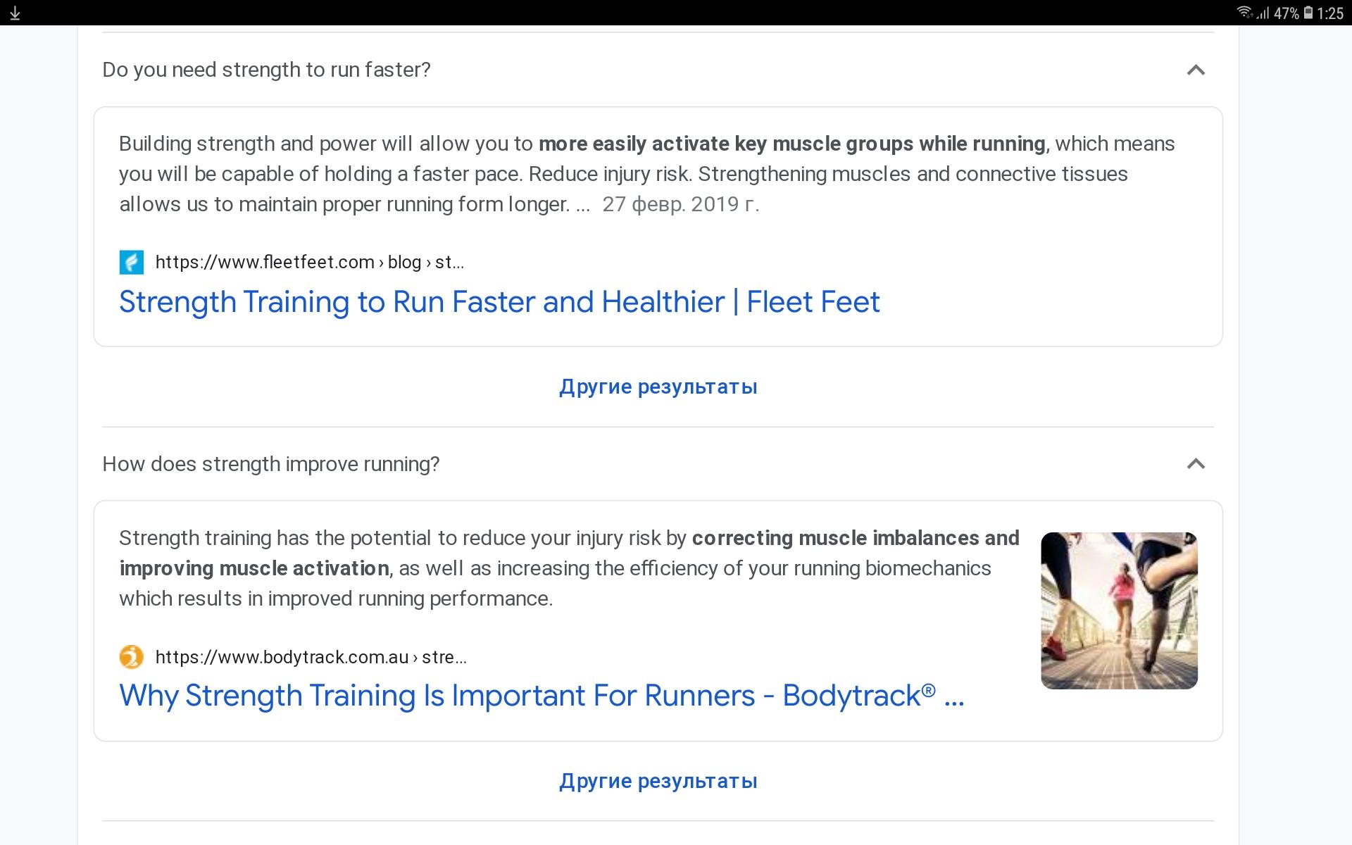Open "Strength Training to Run Faster and Healthier" link

point(499,302)
